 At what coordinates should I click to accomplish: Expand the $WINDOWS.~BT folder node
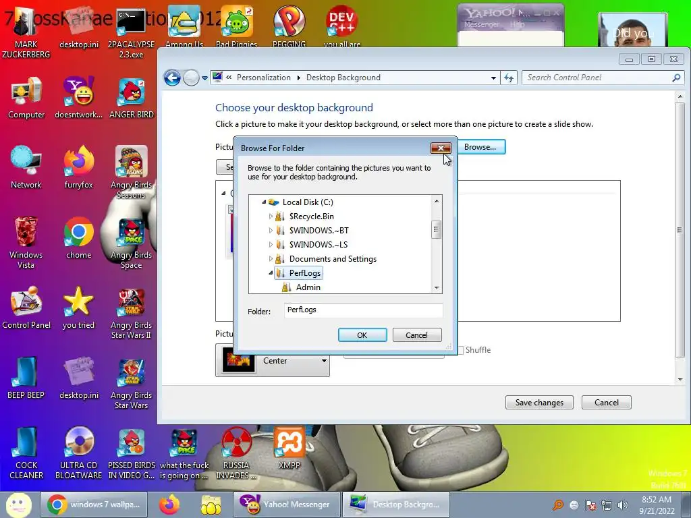(x=271, y=231)
